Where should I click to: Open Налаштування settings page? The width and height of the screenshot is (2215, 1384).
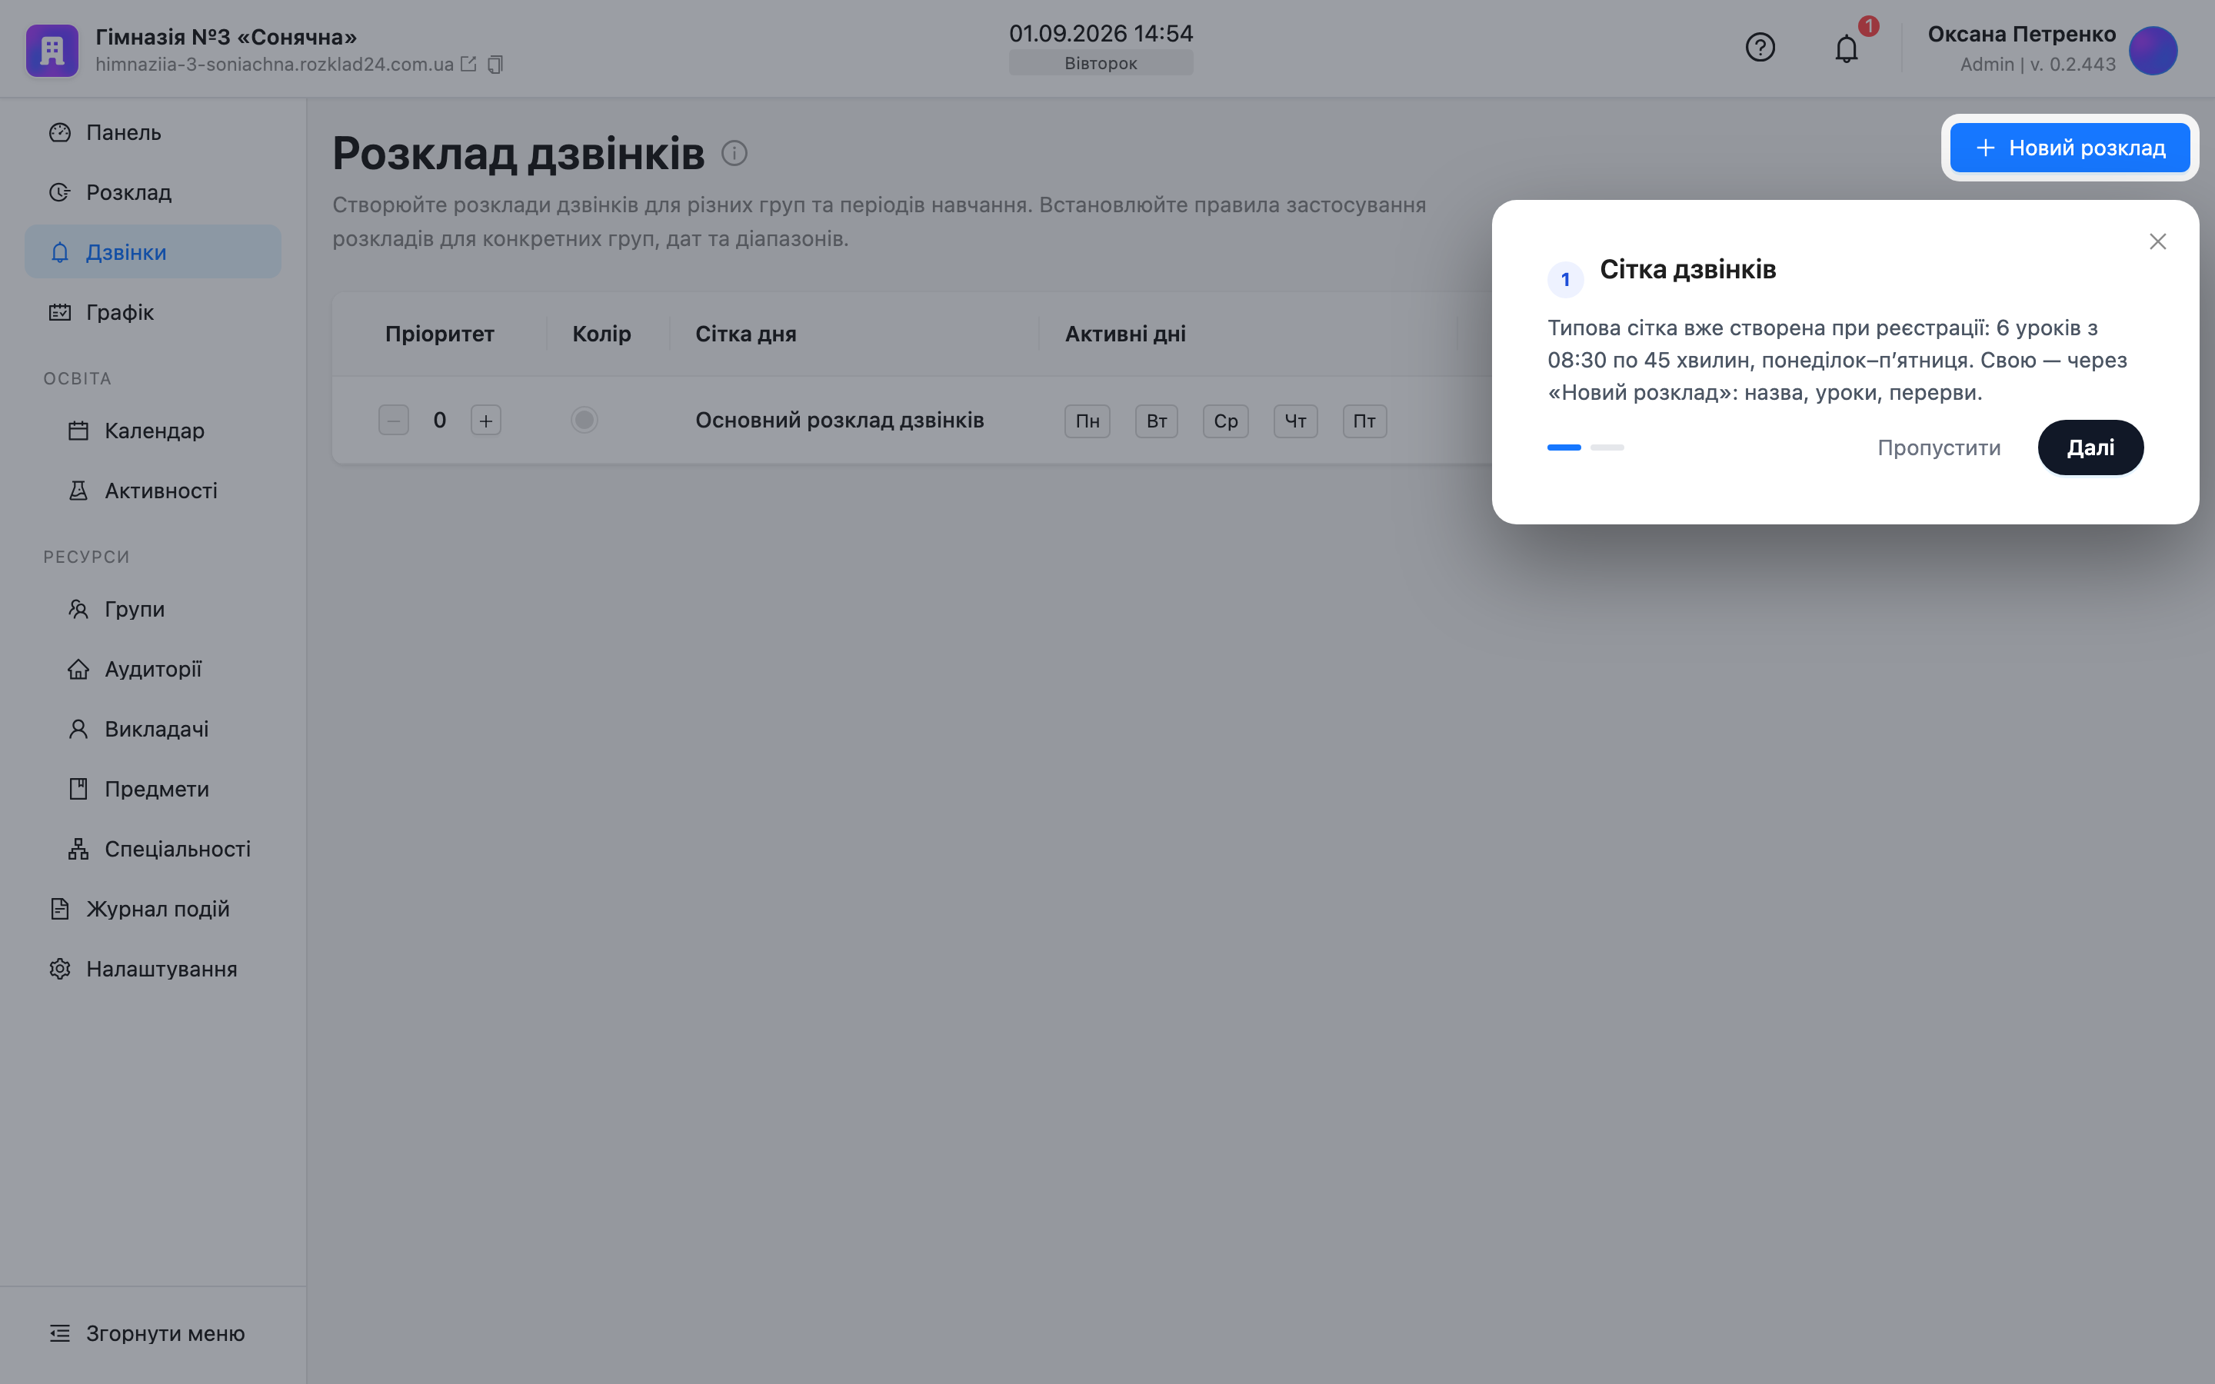[153, 969]
